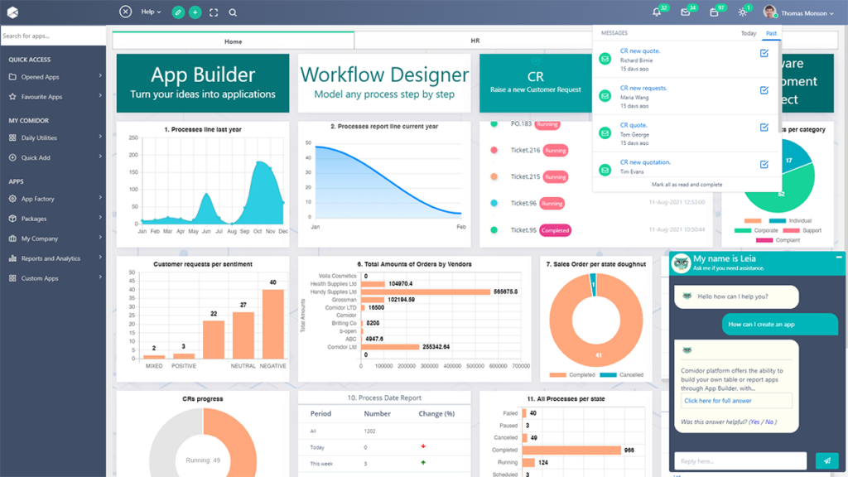Open 'Click here for full answer' link

[717, 401]
